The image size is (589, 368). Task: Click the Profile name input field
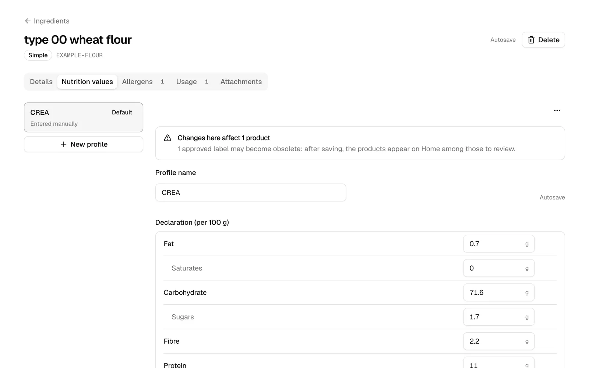[x=251, y=192]
